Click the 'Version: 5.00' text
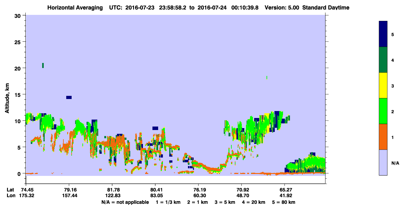The height and width of the screenshot is (211, 412). (282, 8)
